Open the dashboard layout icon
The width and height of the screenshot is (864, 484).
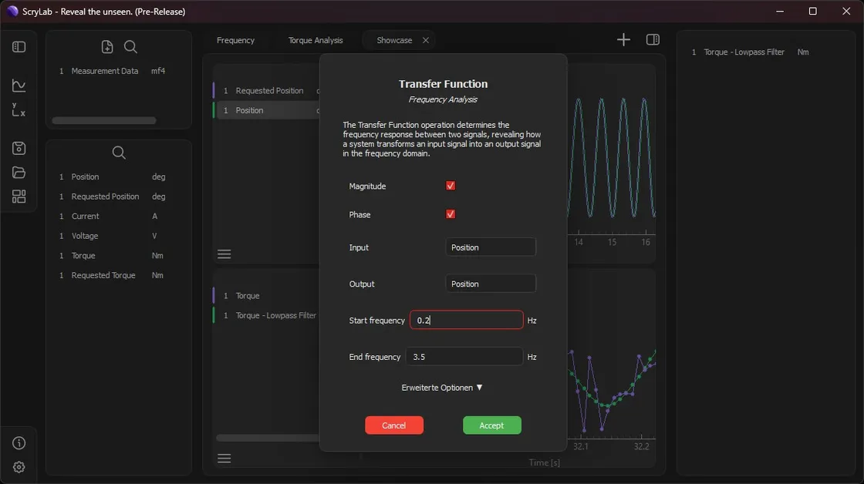point(19,197)
